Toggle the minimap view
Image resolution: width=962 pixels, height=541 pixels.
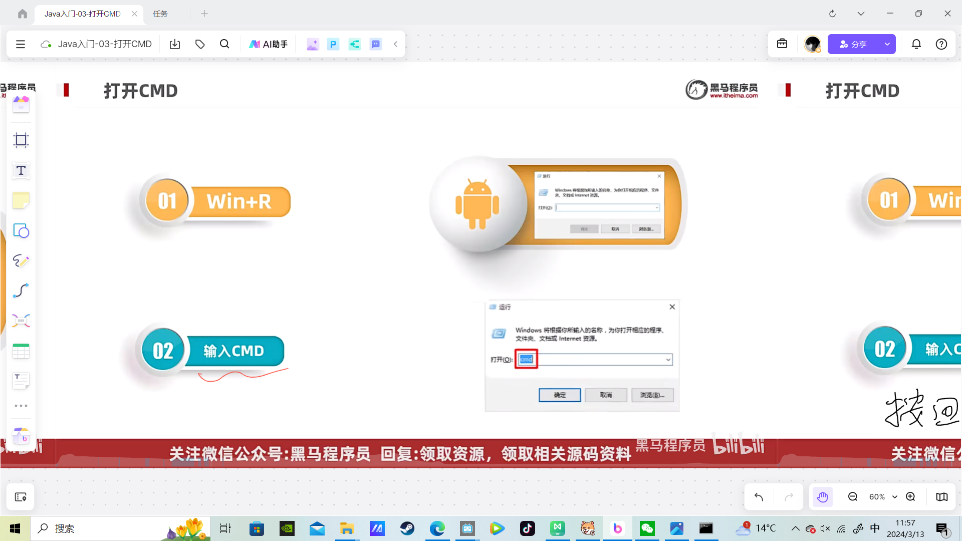click(941, 497)
